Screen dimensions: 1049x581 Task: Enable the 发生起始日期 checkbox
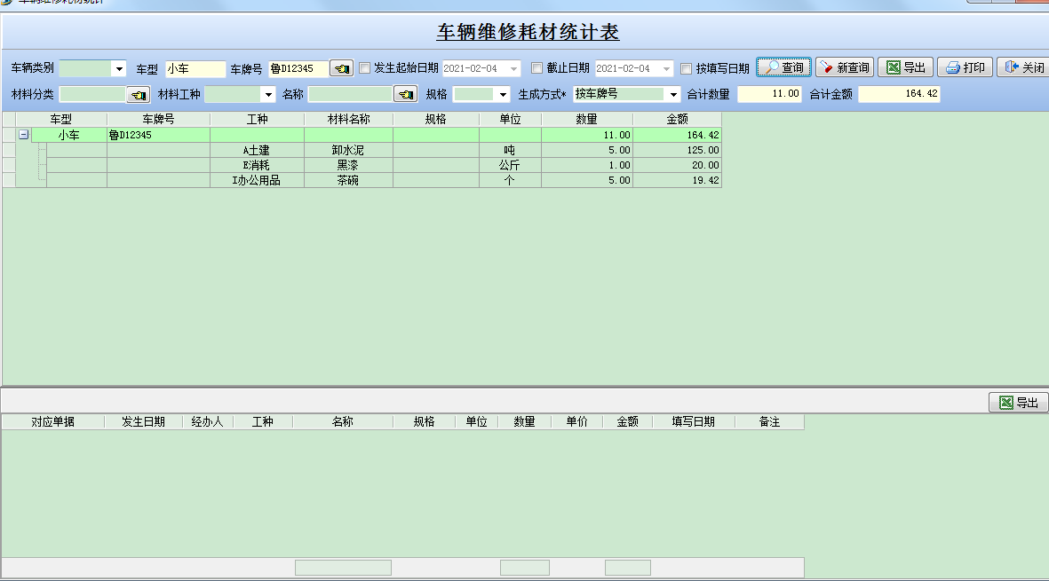(364, 67)
